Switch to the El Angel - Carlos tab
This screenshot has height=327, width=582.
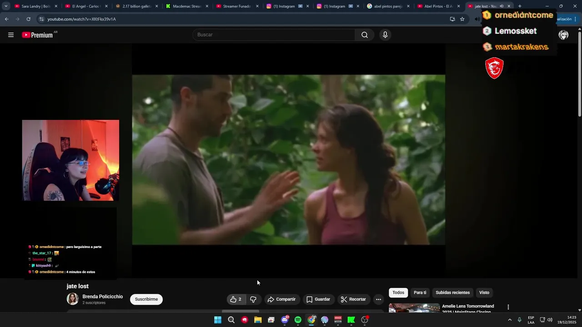[x=86, y=6]
